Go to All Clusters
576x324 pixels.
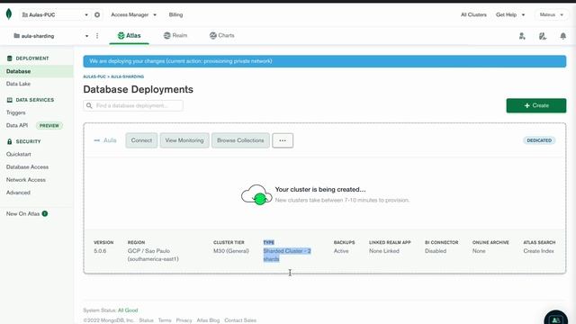click(473, 14)
